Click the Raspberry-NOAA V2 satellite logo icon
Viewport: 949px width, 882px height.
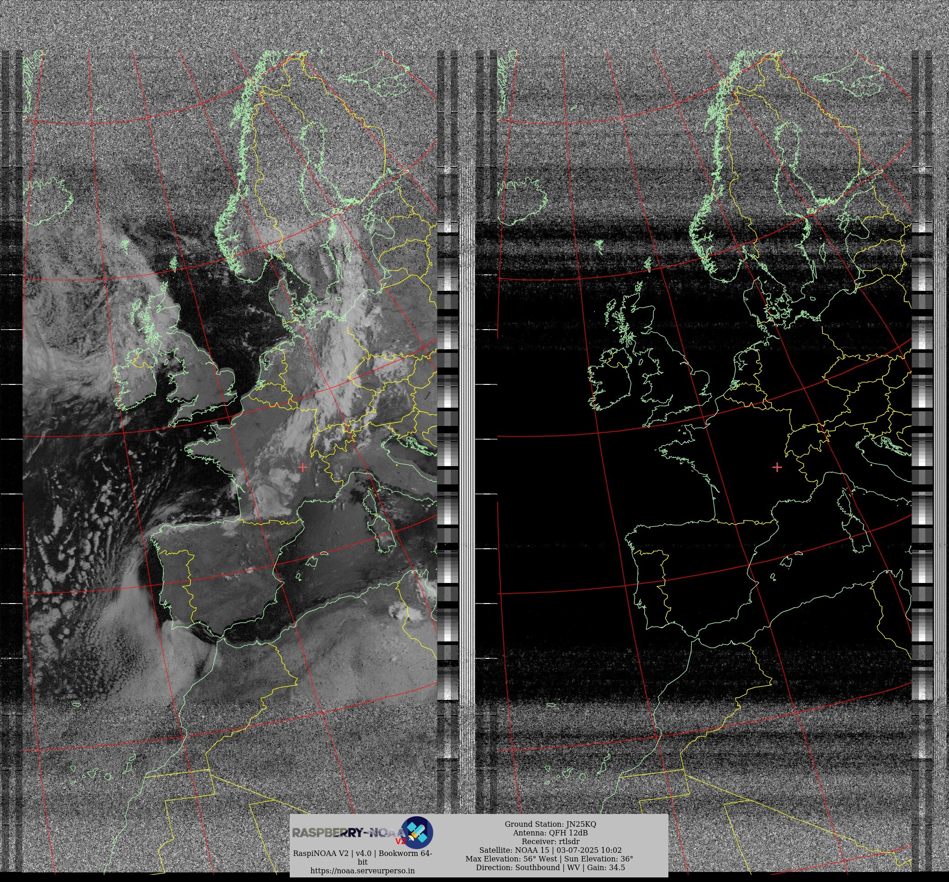point(417,832)
